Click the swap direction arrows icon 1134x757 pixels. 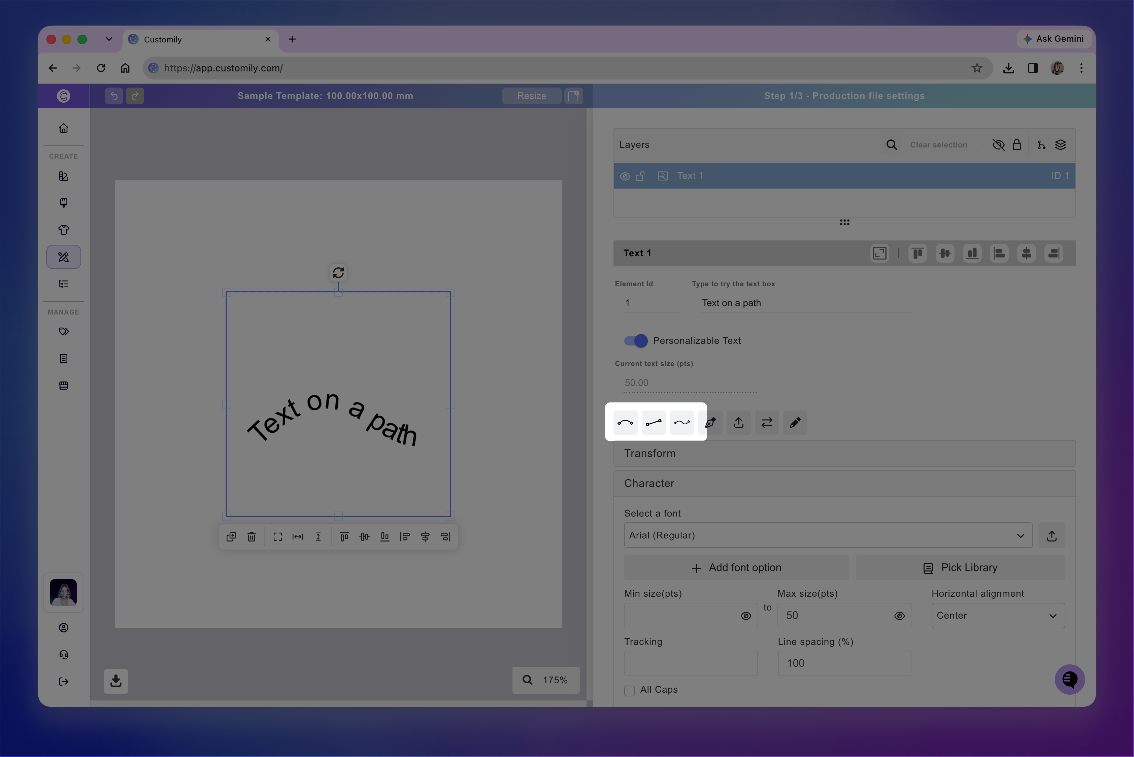(767, 423)
